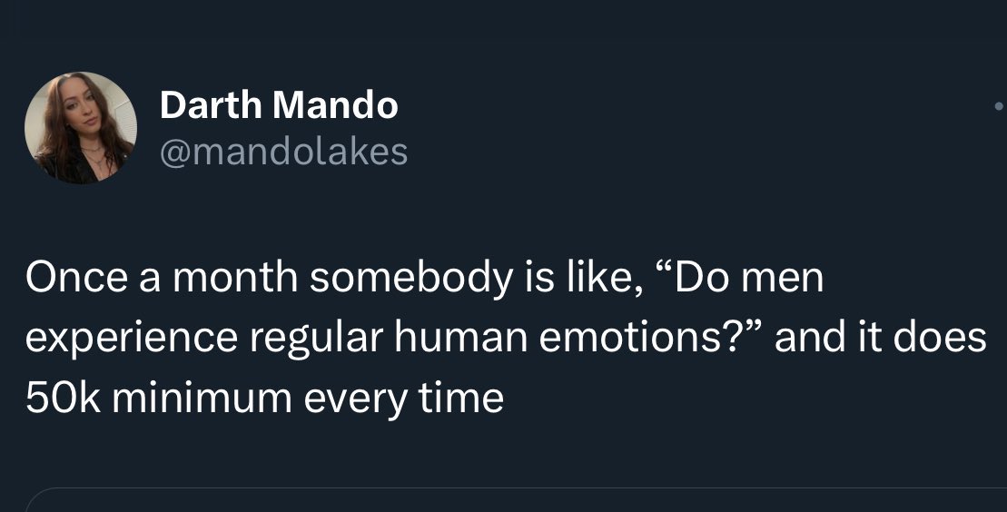Open the Darth Mando display name link
Screen dimensions: 1007x512
click(x=278, y=106)
